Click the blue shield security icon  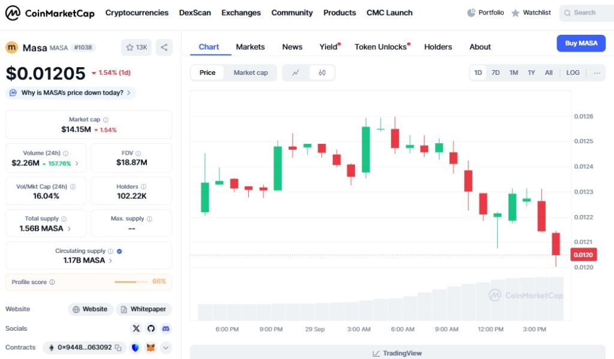(136, 348)
